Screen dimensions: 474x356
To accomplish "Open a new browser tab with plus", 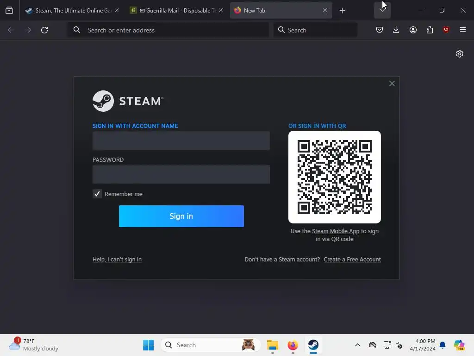I will [x=342, y=11].
